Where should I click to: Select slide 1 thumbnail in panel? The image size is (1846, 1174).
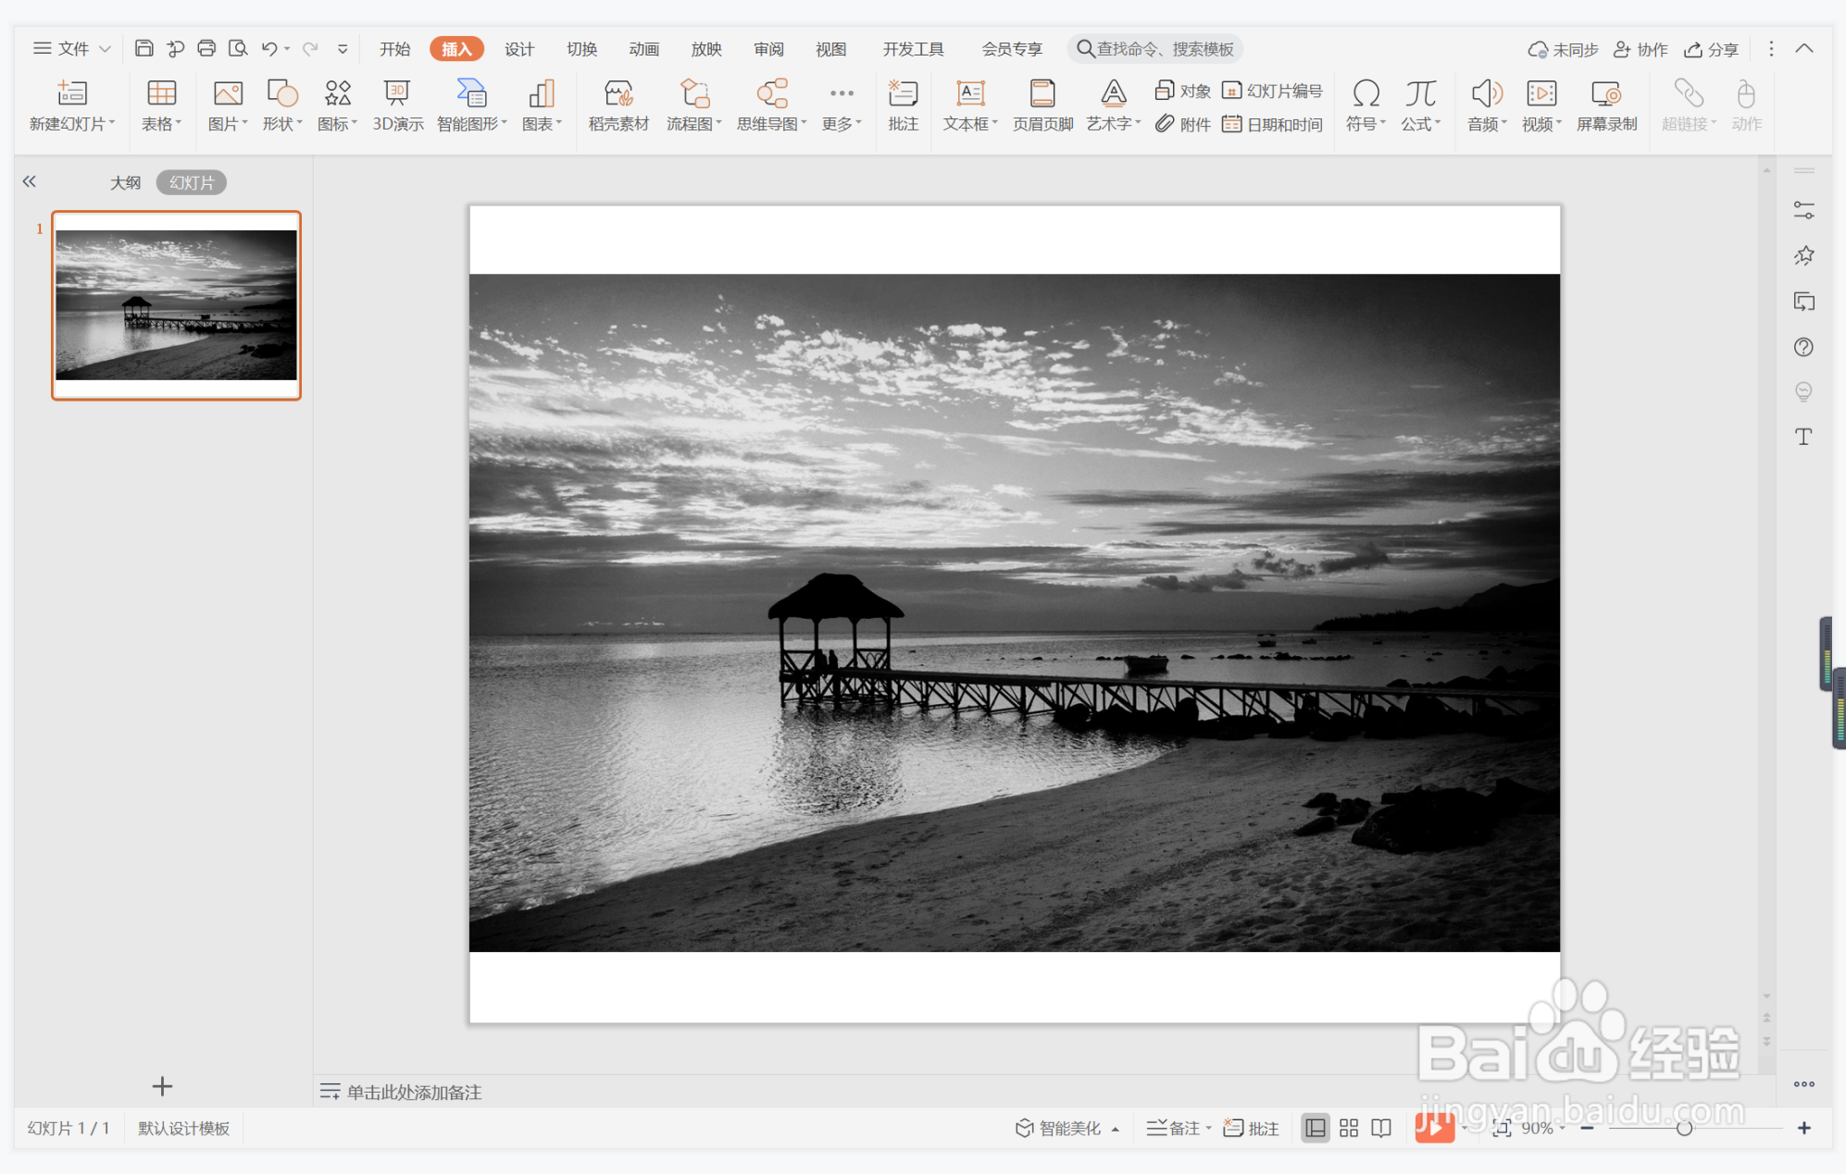pos(176,305)
